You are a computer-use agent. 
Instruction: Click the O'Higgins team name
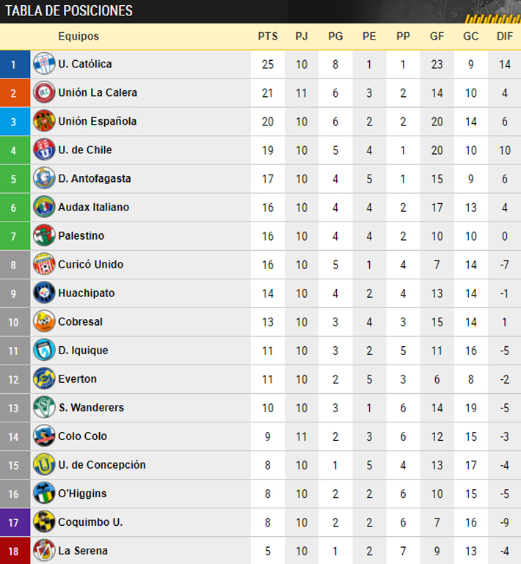(83, 494)
